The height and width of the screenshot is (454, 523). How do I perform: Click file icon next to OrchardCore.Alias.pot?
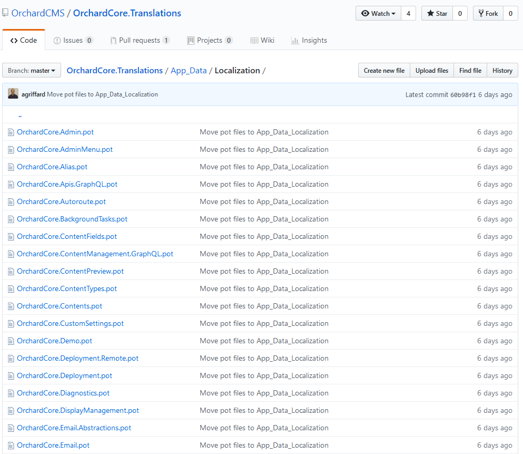coord(11,167)
